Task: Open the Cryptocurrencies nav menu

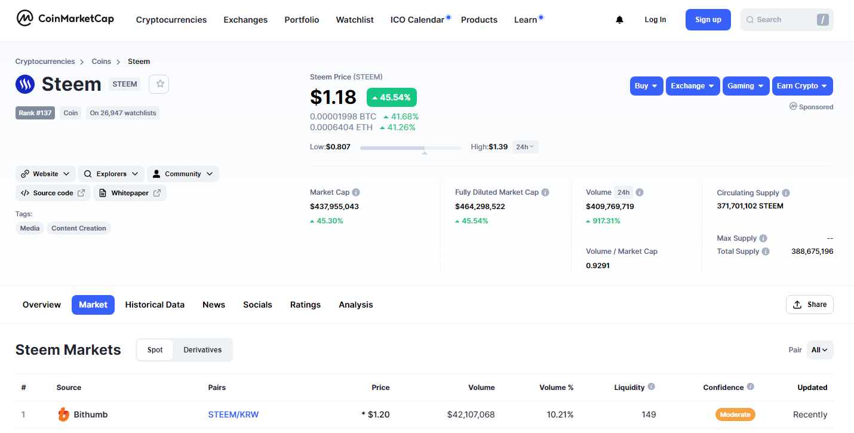Action: click(171, 20)
